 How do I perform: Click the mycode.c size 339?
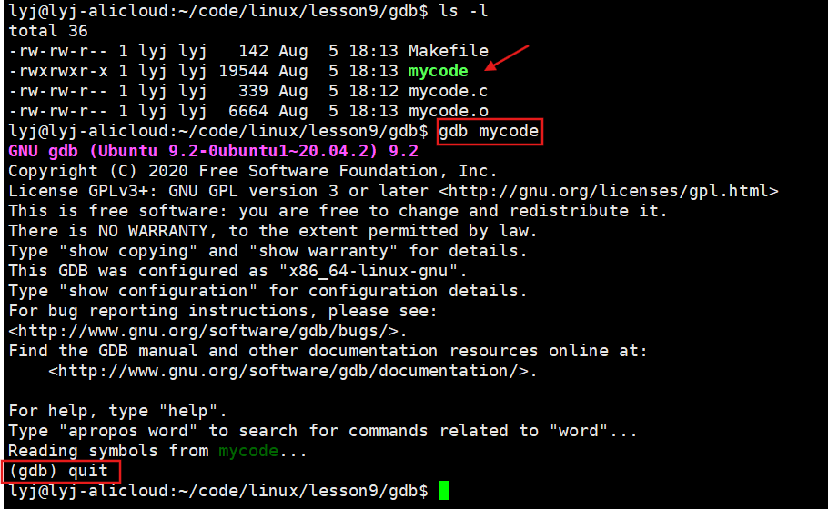tap(254, 91)
